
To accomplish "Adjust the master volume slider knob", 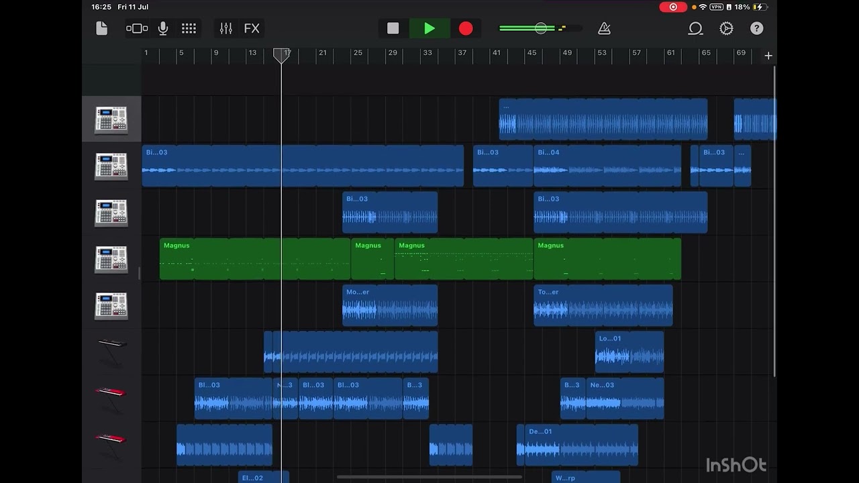I will [541, 28].
